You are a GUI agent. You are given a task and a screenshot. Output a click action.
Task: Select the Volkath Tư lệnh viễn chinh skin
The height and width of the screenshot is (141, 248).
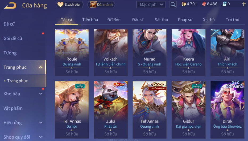(110, 53)
